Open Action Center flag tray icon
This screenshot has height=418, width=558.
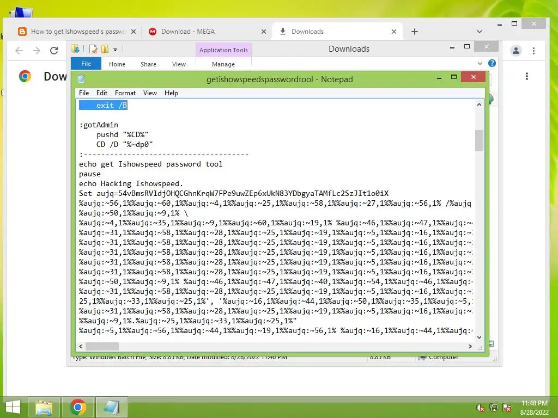click(x=507, y=408)
